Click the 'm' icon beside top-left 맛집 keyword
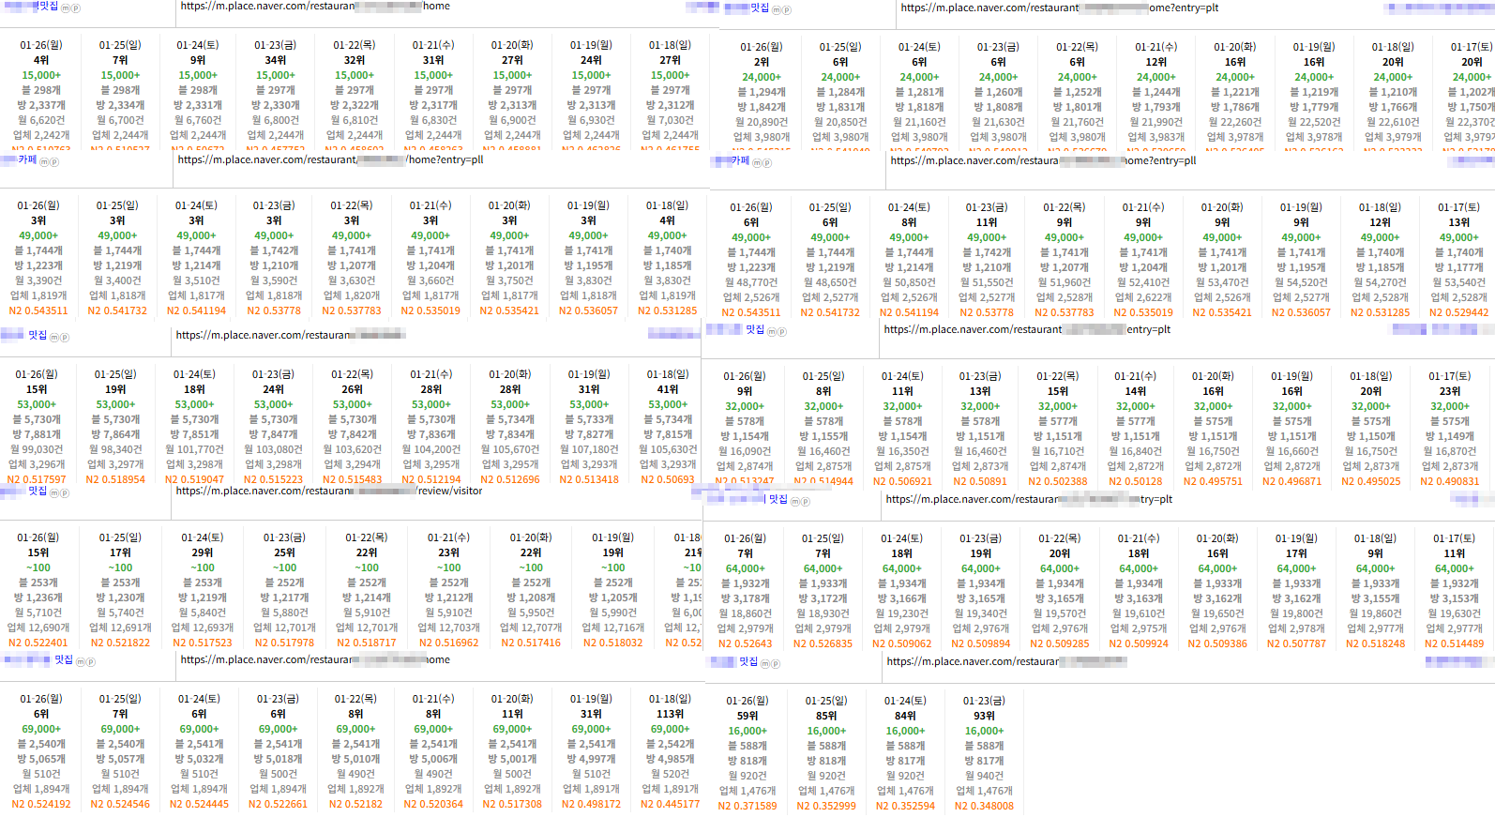 [66, 8]
